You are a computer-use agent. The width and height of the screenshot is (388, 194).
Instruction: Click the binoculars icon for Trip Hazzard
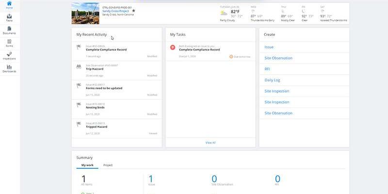click(79, 66)
